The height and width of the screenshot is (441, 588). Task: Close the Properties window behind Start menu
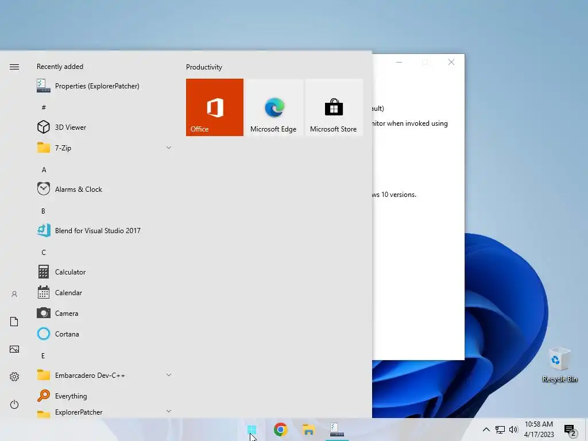(x=451, y=62)
